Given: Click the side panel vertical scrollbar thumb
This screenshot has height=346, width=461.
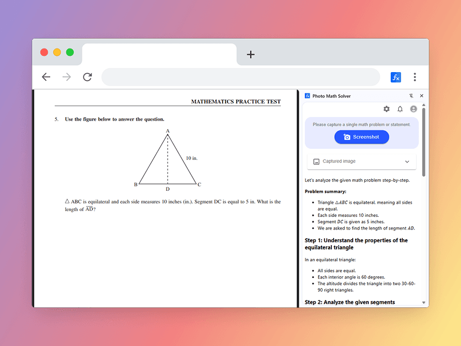Looking at the screenshot, I should click(x=424, y=141).
